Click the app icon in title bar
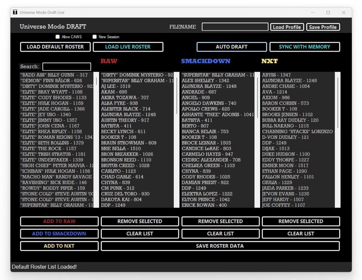 (15, 12)
